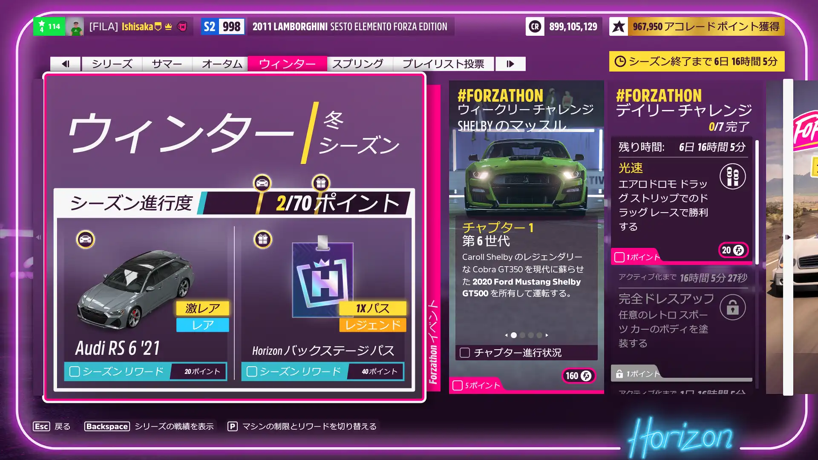Click the season progress bar 2/70
Image resolution: width=818 pixels, height=460 pixels.
pyautogui.click(x=305, y=203)
